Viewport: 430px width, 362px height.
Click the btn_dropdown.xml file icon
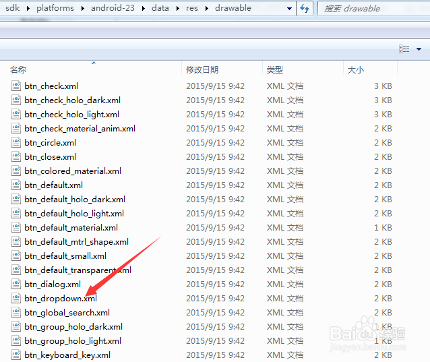click(16, 299)
